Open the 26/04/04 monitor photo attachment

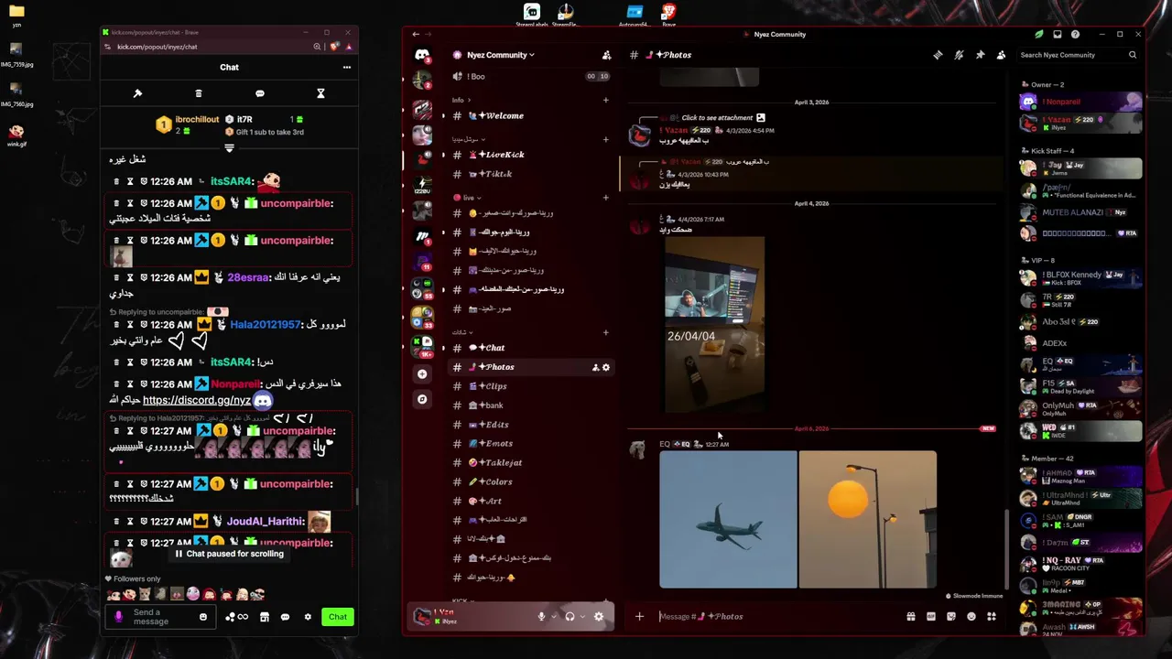(x=714, y=324)
